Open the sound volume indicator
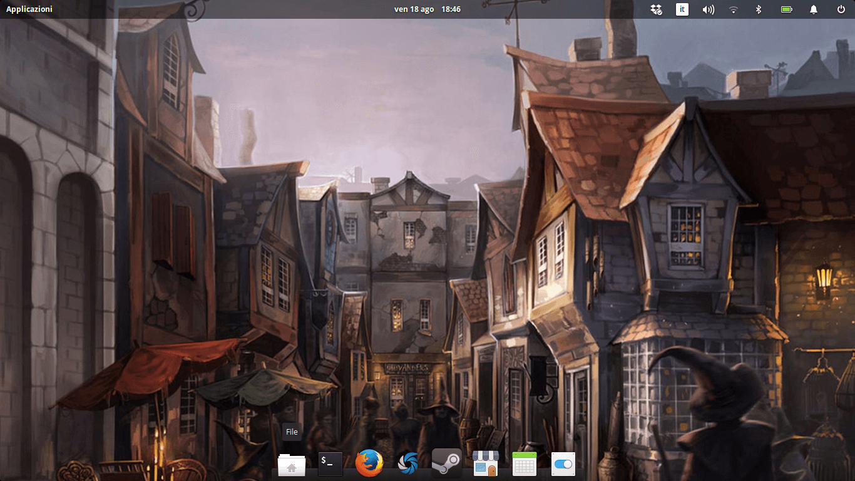855x481 pixels. 709,9
